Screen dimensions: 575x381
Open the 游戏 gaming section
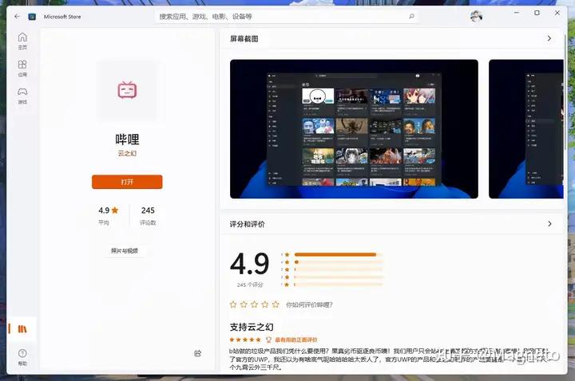click(22, 95)
